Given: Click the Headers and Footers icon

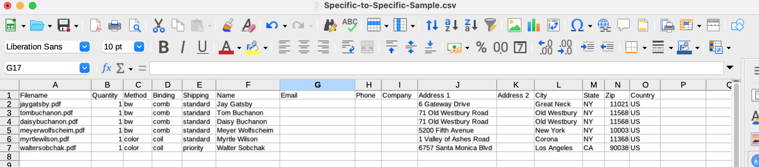Looking at the screenshot, I should (643, 25).
